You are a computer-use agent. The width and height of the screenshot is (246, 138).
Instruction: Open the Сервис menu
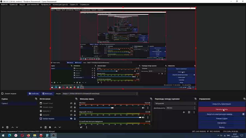pyautogui.click(x=74, y=5)
